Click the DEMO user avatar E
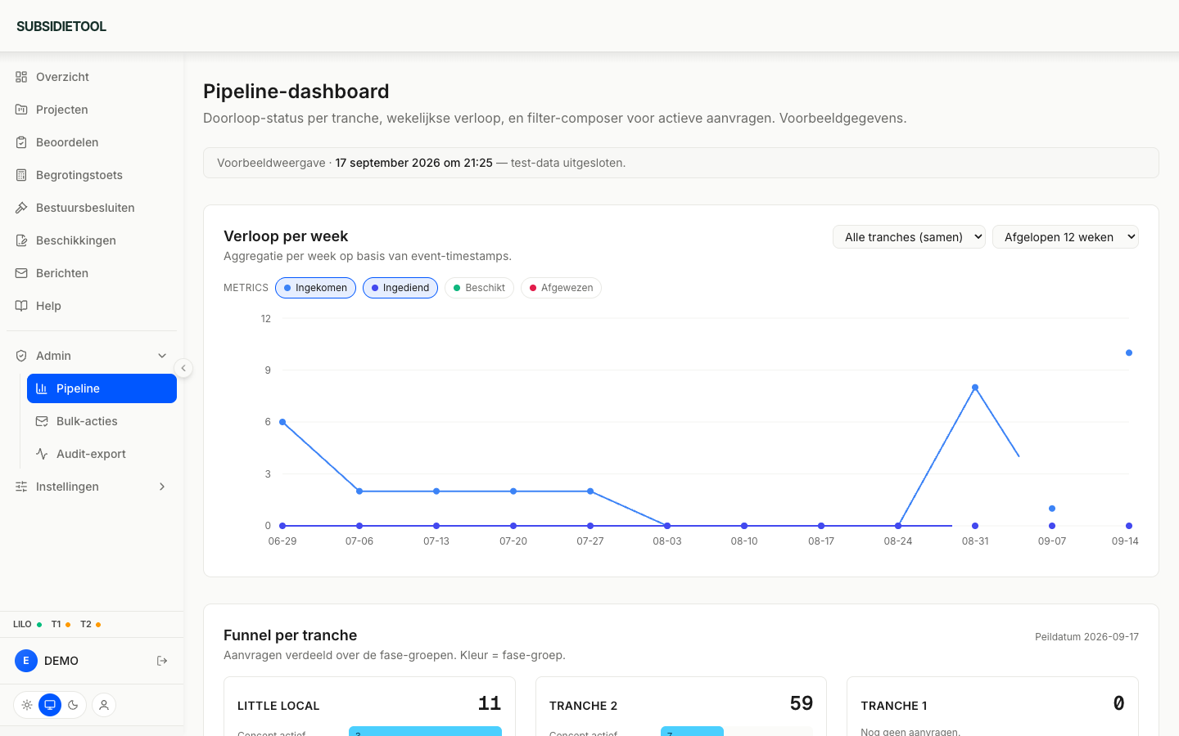 26,661
